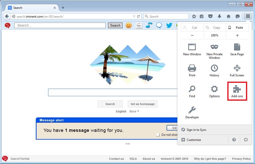Image resolution: width=255 pixels, height=164 pixels.
Task: Open the Pocket icon in toolbar
Action: click(210, 16)
